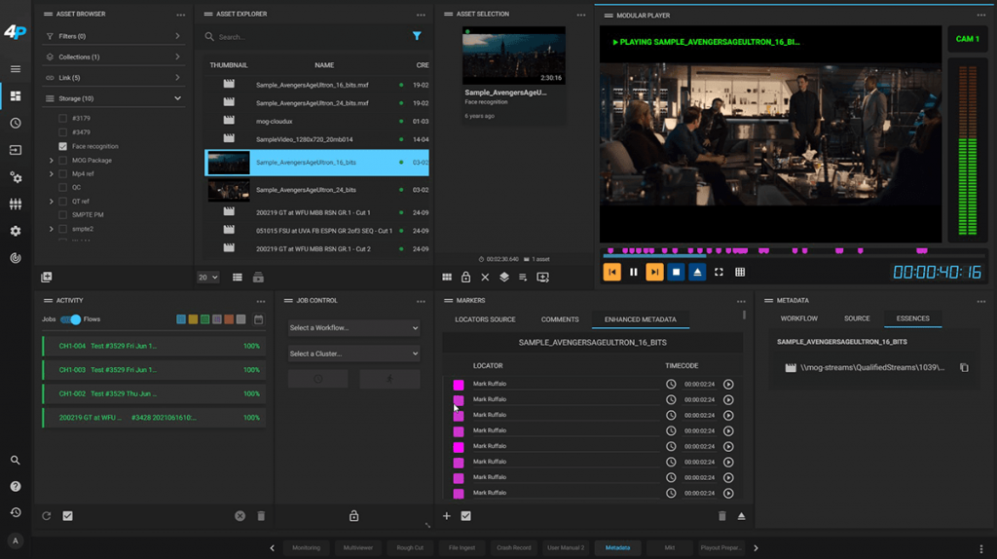
Task: Refresh the Activity panel list
Action: (46, 516)
